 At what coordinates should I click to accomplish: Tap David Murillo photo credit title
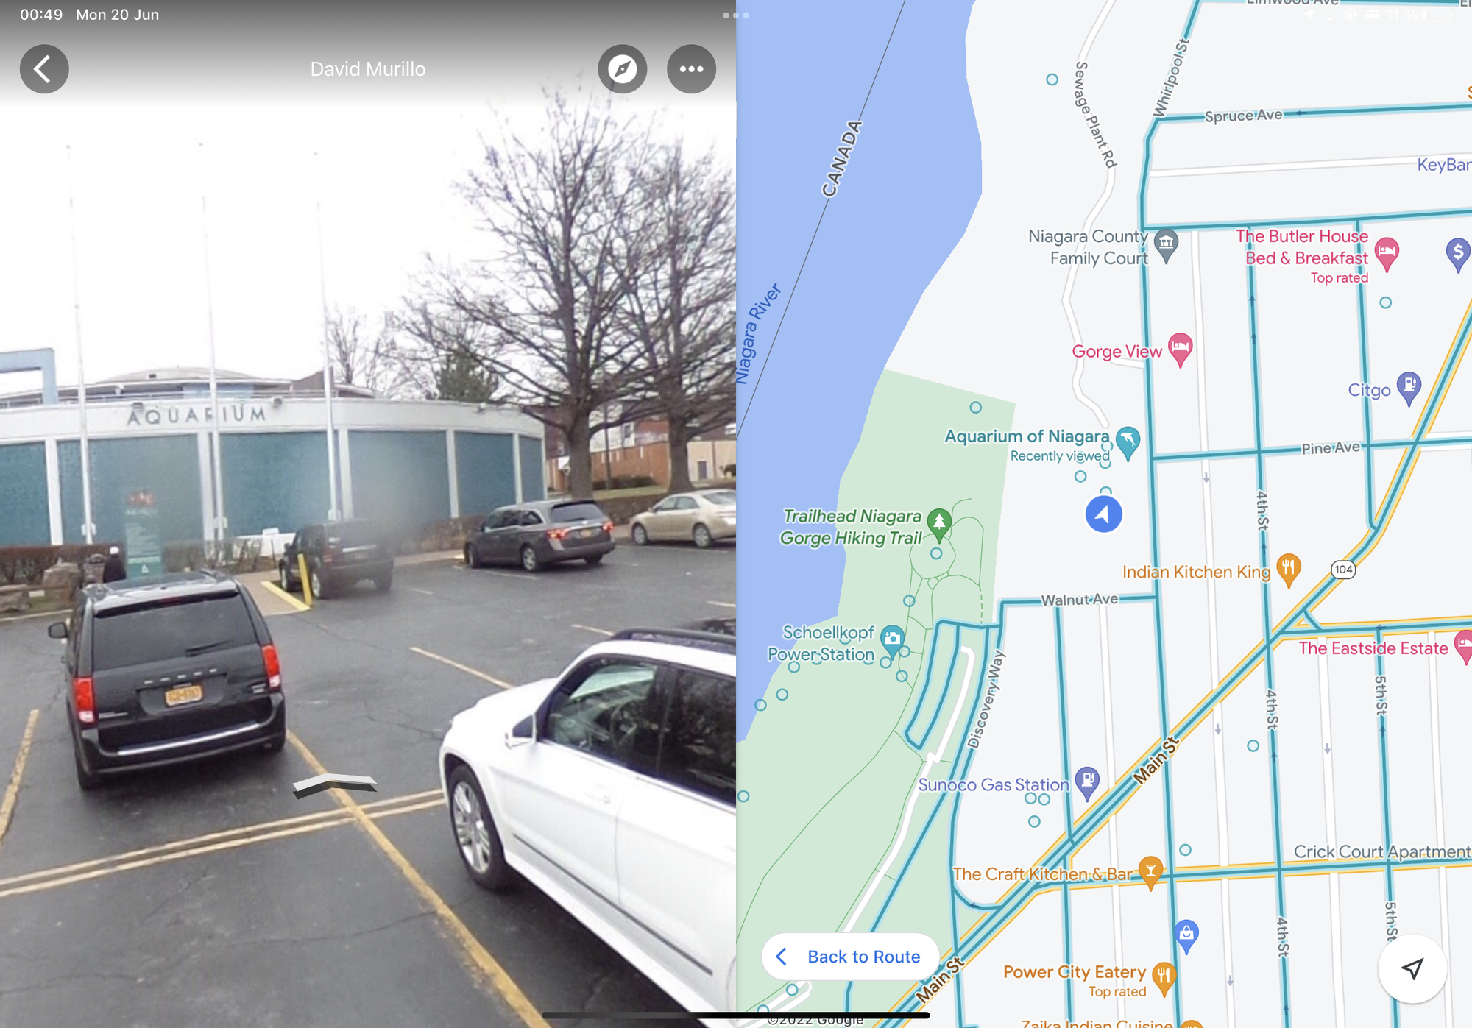(x=367, y=69)
